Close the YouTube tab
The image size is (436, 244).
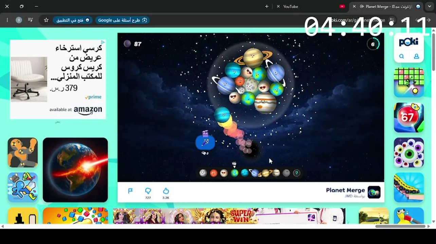278,6
